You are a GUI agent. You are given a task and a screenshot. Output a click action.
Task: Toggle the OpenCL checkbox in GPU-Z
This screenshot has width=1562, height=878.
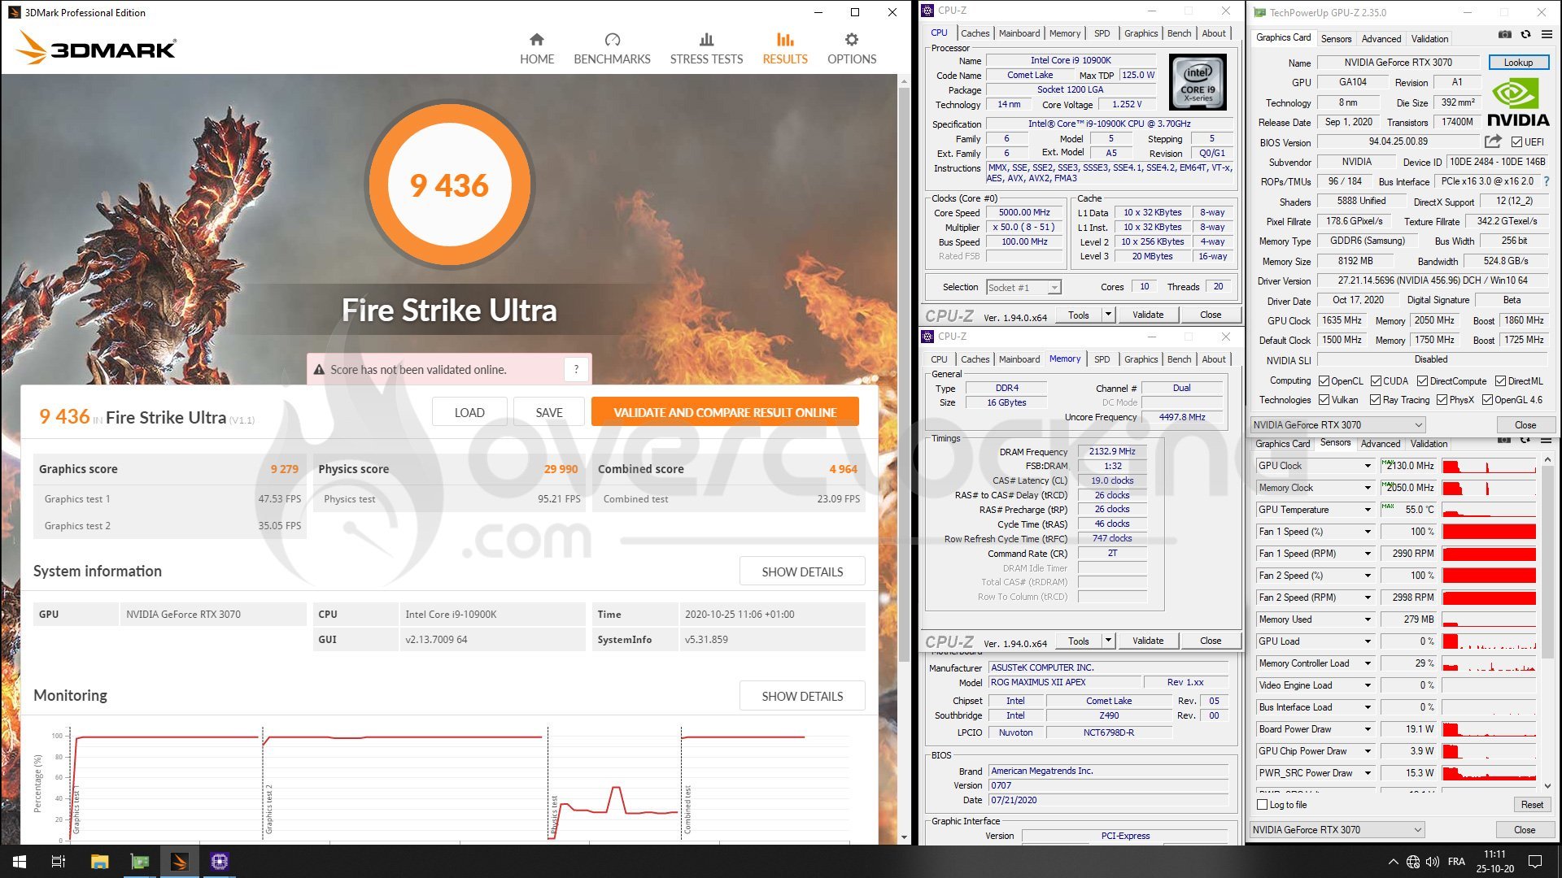click(1324, 380)
